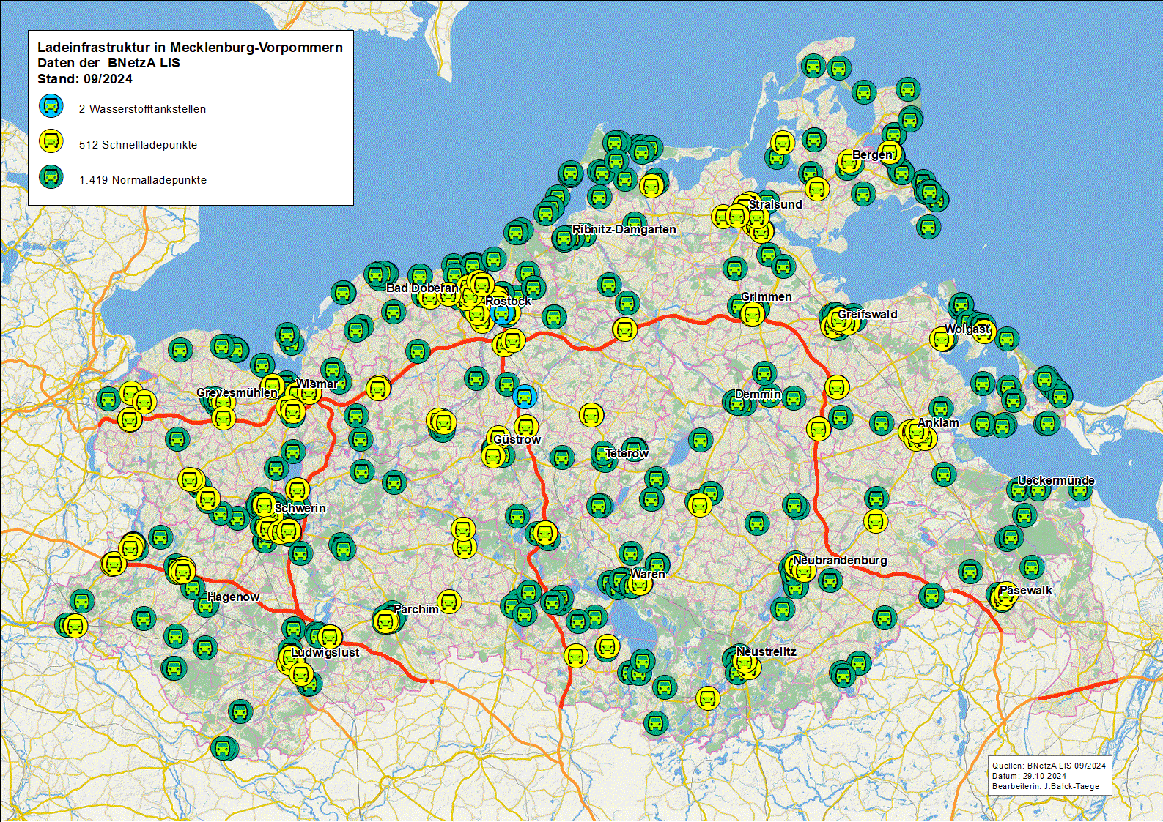Click the "Daten der BNetzA LIS" line
Image resolution: width=1163 pixels, height=822 pixels.
108,63
